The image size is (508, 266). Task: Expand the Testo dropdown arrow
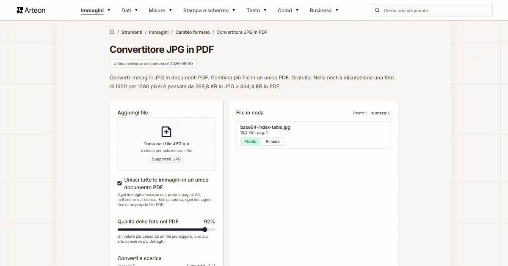265,10
